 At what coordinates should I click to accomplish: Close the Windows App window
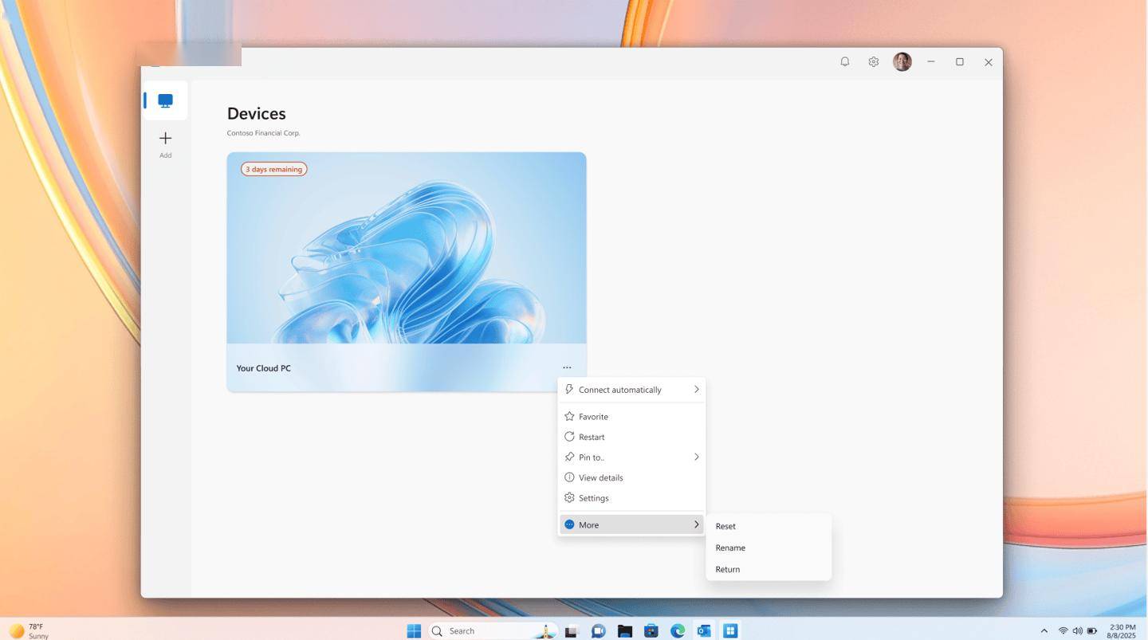coord(989,62)
